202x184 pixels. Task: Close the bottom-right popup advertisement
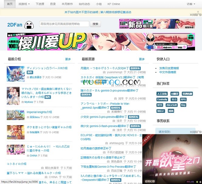click(x=196, y=132)
